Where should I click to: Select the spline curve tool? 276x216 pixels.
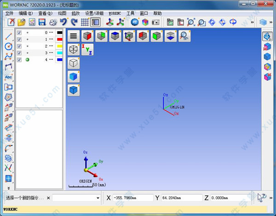pos(8,57)
